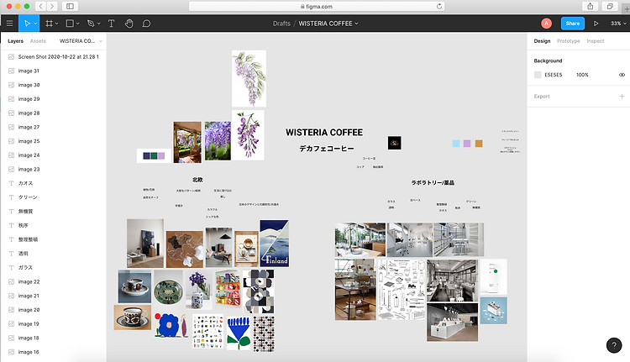Open Pen tool dropdown arrow

tap(98, 24)
